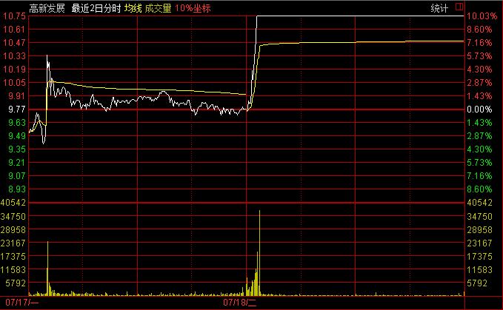Click the 9.07 price axis label
The width and height of the screenshot is (503, 310).
click(17, 176)
